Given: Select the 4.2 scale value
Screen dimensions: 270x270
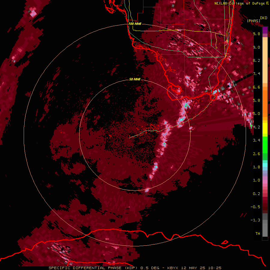Looking at the screenshot, I should click(256, 127).
